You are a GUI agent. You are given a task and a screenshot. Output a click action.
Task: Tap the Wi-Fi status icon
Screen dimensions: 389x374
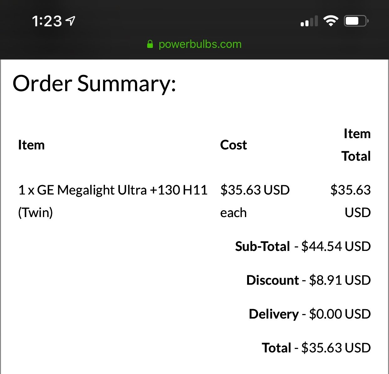click(331, 21)
